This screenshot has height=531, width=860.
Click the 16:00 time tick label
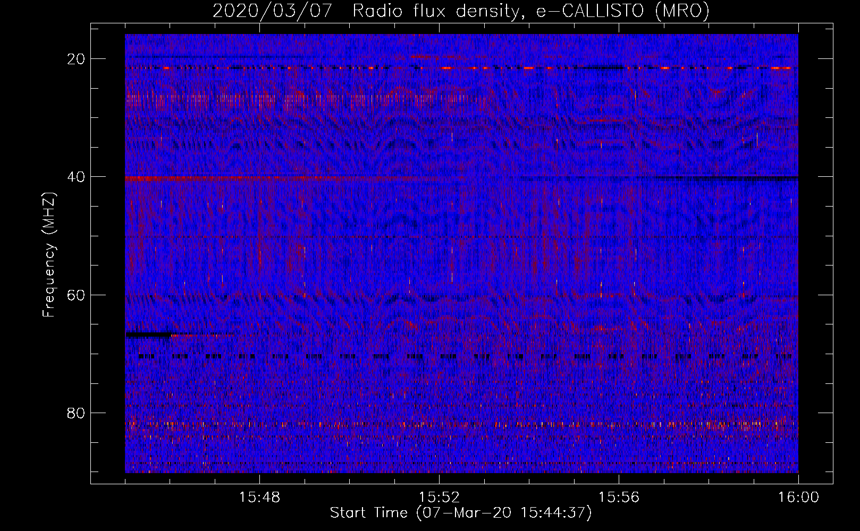(x=798, y=498)
